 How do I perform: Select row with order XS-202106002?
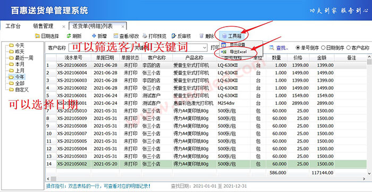pyautogui.click(x=206, y=88)
